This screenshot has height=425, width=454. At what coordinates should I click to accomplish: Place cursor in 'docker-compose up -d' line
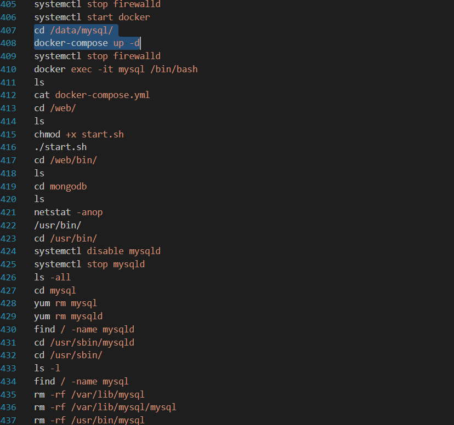point(87,43)
